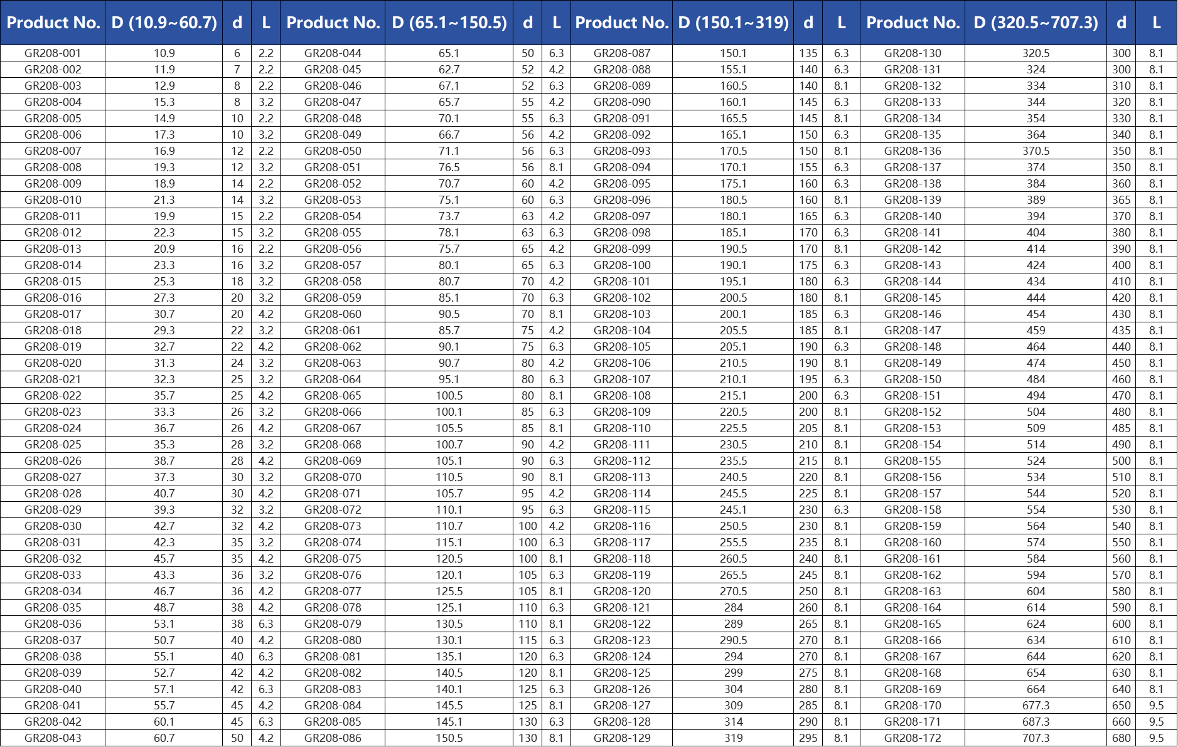Viewport: 1178px width, 747px height.
Task: Select D value 53.1 in GR208-036 row
Action: (164, 624)
